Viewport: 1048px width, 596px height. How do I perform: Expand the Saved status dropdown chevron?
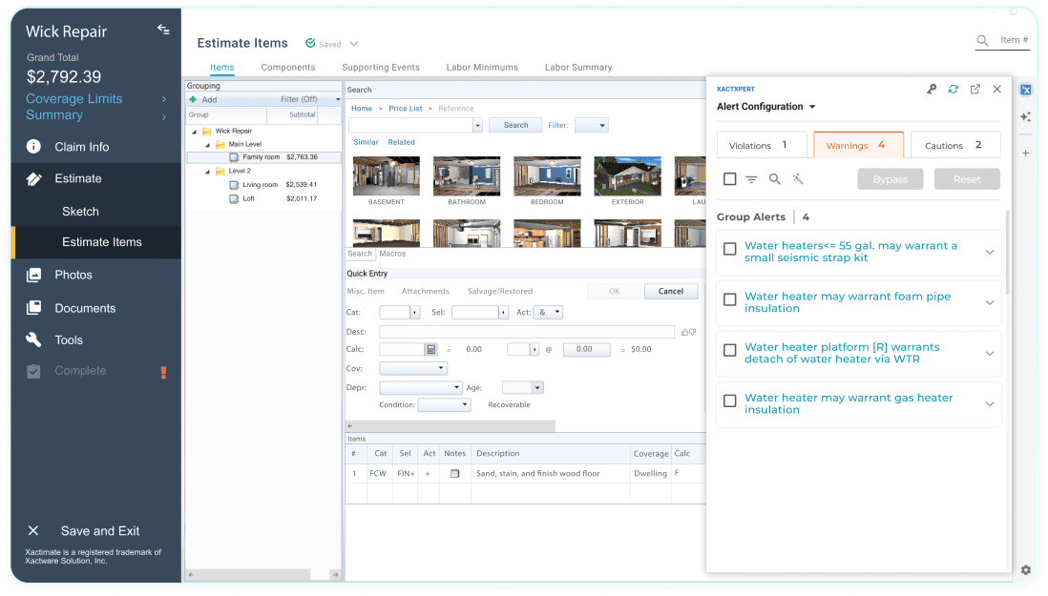[x=354, y=44]
